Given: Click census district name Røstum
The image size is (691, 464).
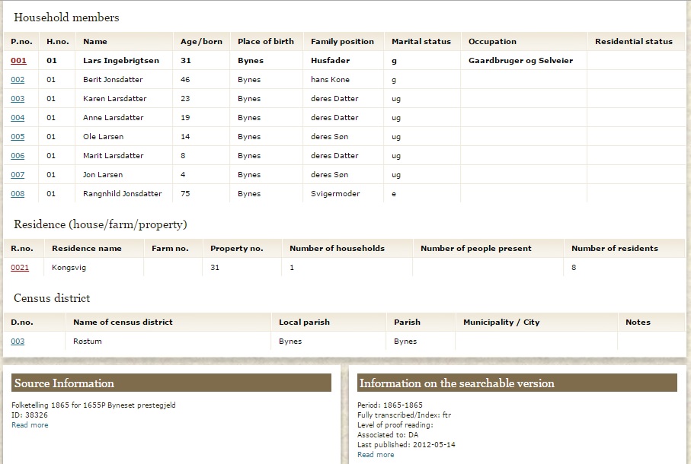Looking at the screenshot, I should pos(88,342).
